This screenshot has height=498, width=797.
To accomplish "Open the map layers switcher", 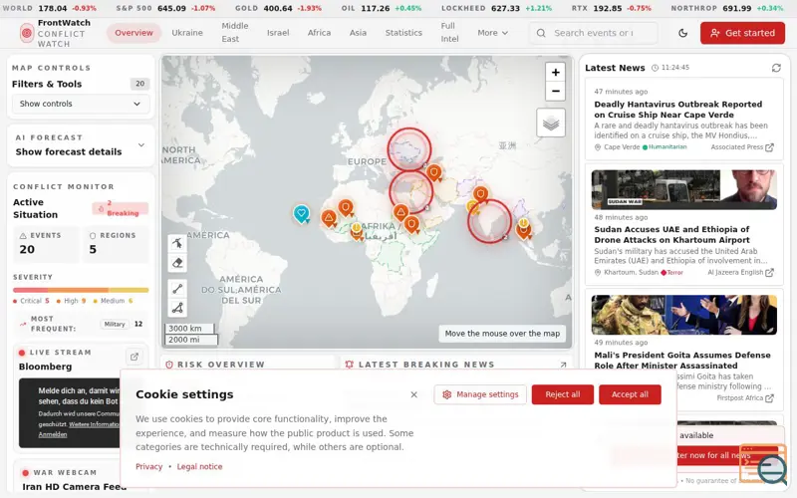I will click(551, 123).
